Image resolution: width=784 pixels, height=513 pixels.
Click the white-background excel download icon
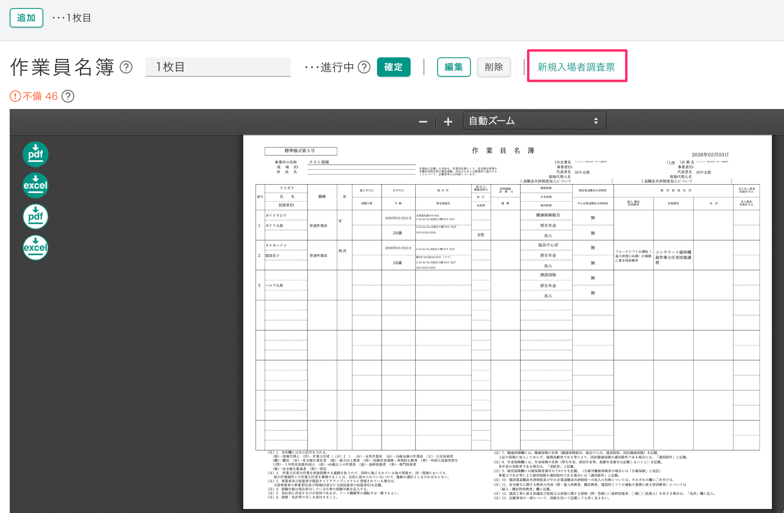coord(36,248)
